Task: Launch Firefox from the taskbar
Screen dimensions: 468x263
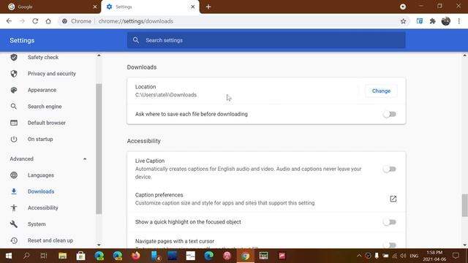Action: tap(136, 256)
